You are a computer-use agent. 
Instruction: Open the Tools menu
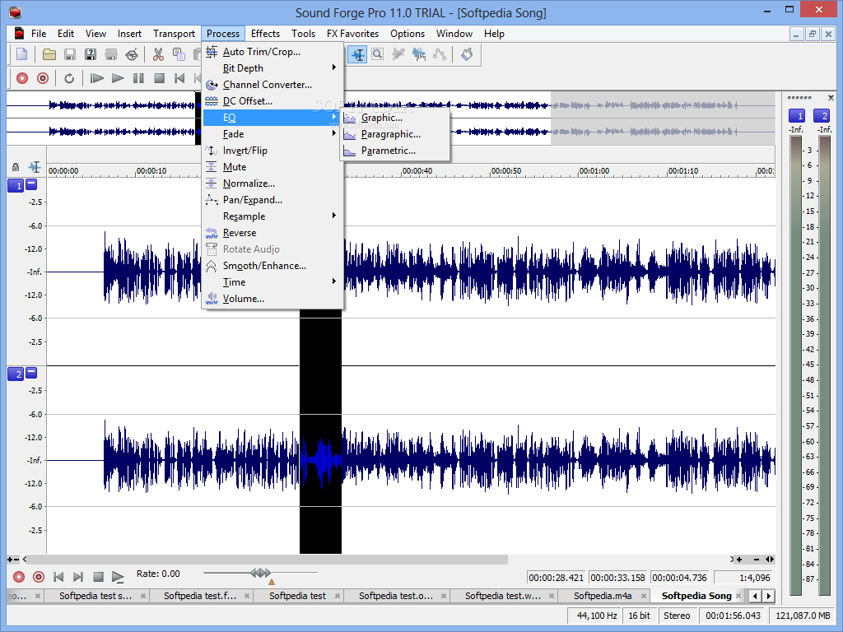[x=303, y=33]
